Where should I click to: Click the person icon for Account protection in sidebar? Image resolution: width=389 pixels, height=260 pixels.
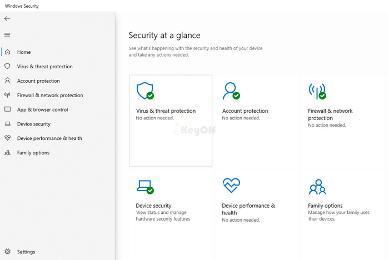click(x=7, y=81)
